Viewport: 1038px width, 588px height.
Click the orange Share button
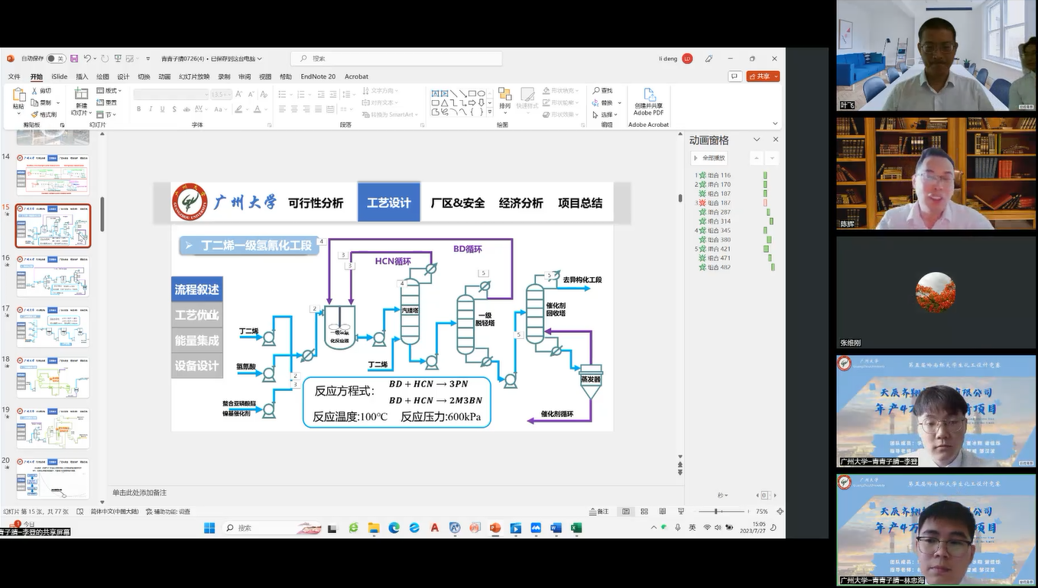pyautogui.click(x=763, y=76)
